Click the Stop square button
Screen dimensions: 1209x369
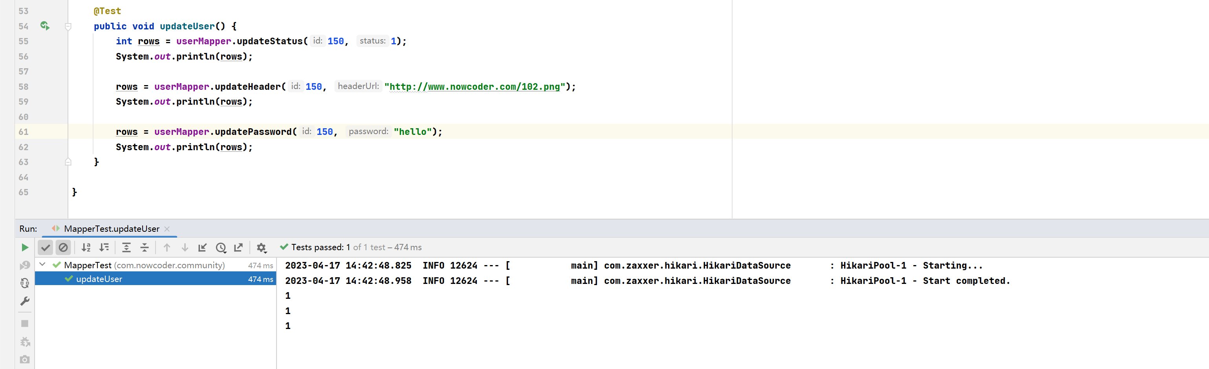(25, 324)
